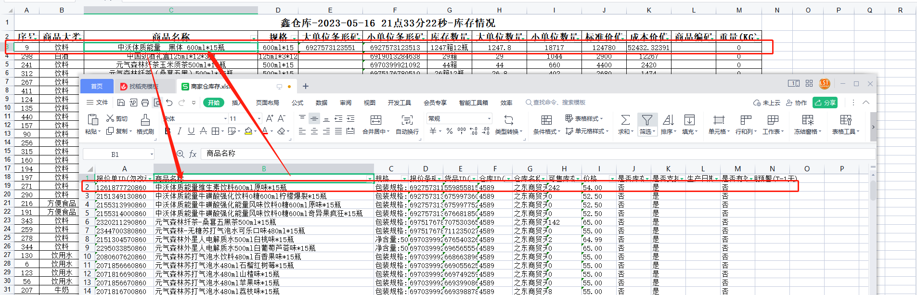Click the Sort (排序) icon
Viewport: 917px width, 295px height.
(668, 120)
